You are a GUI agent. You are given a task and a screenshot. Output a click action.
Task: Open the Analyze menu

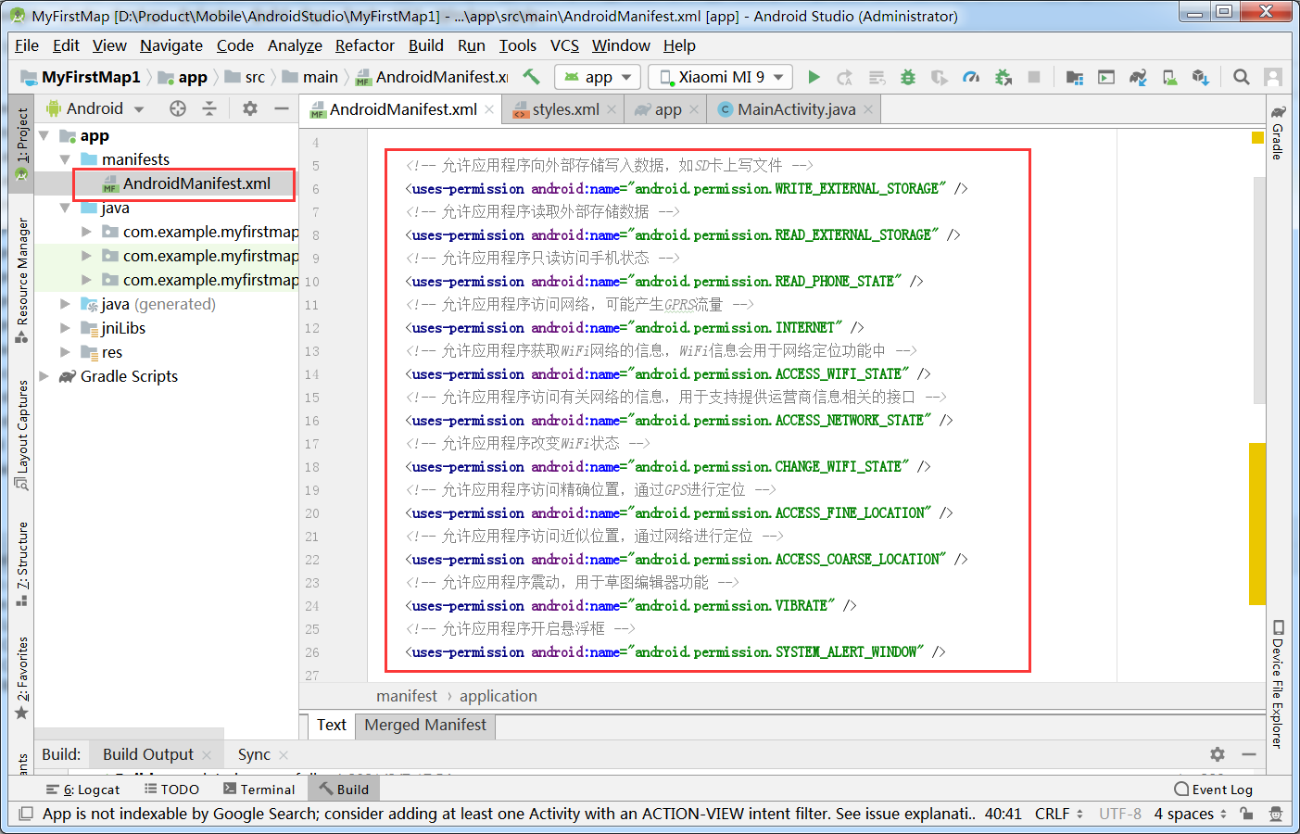[x=295, y=45]
